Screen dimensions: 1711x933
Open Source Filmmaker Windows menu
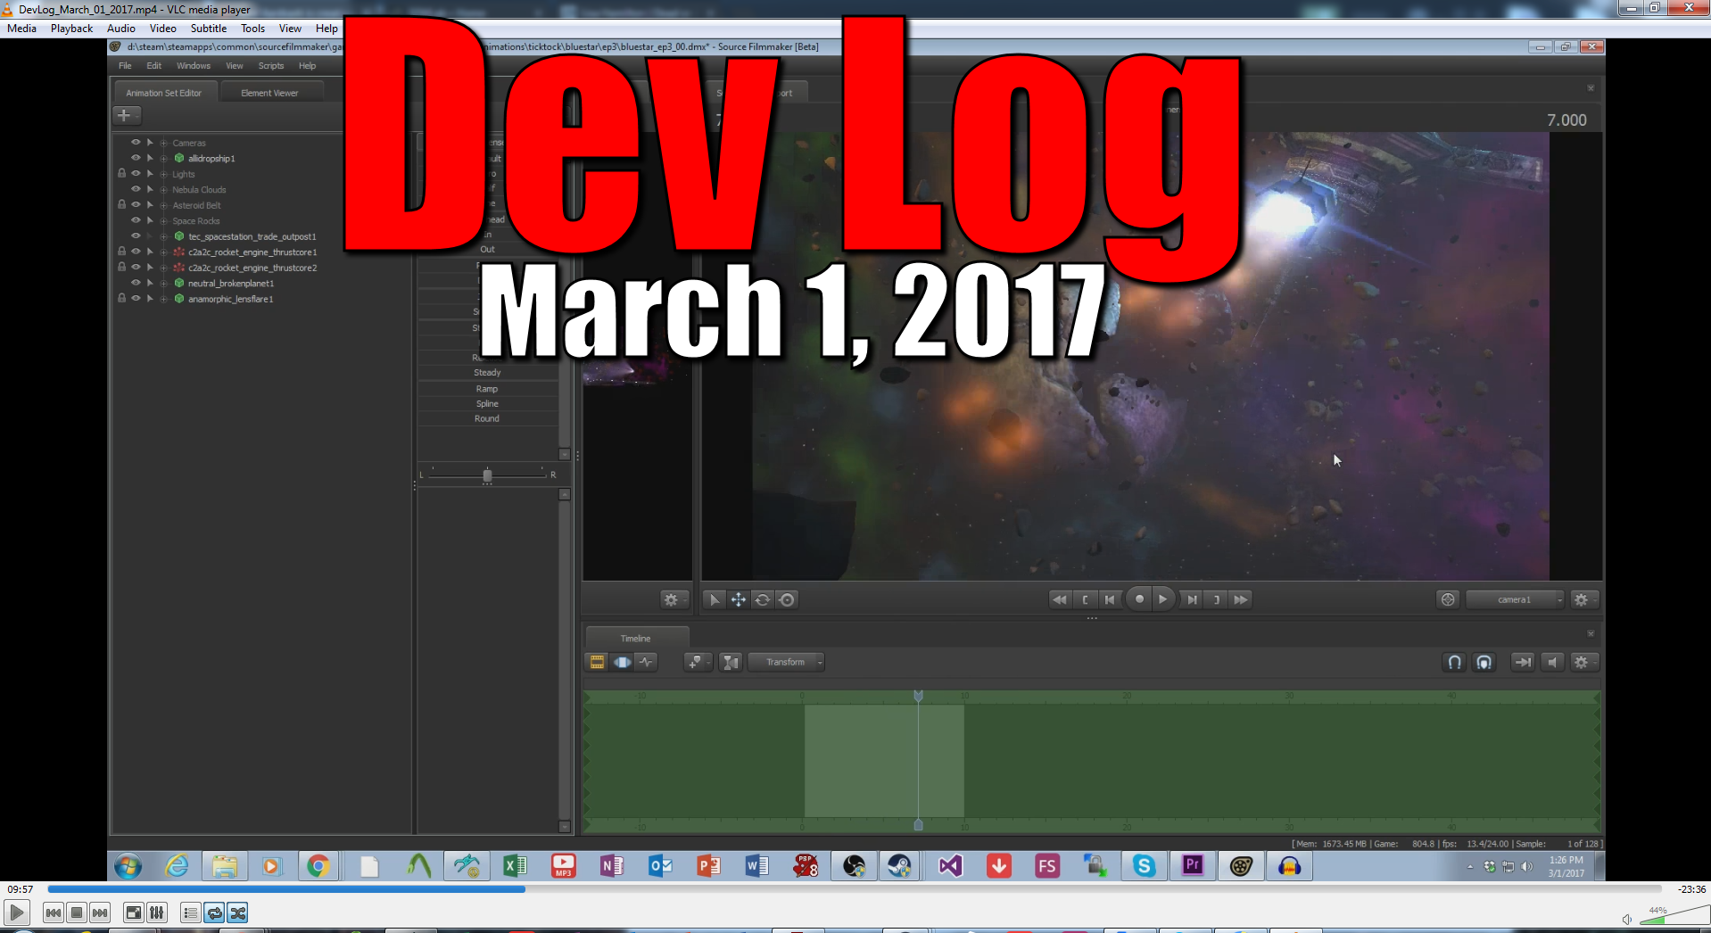click(x=194, y=66)
